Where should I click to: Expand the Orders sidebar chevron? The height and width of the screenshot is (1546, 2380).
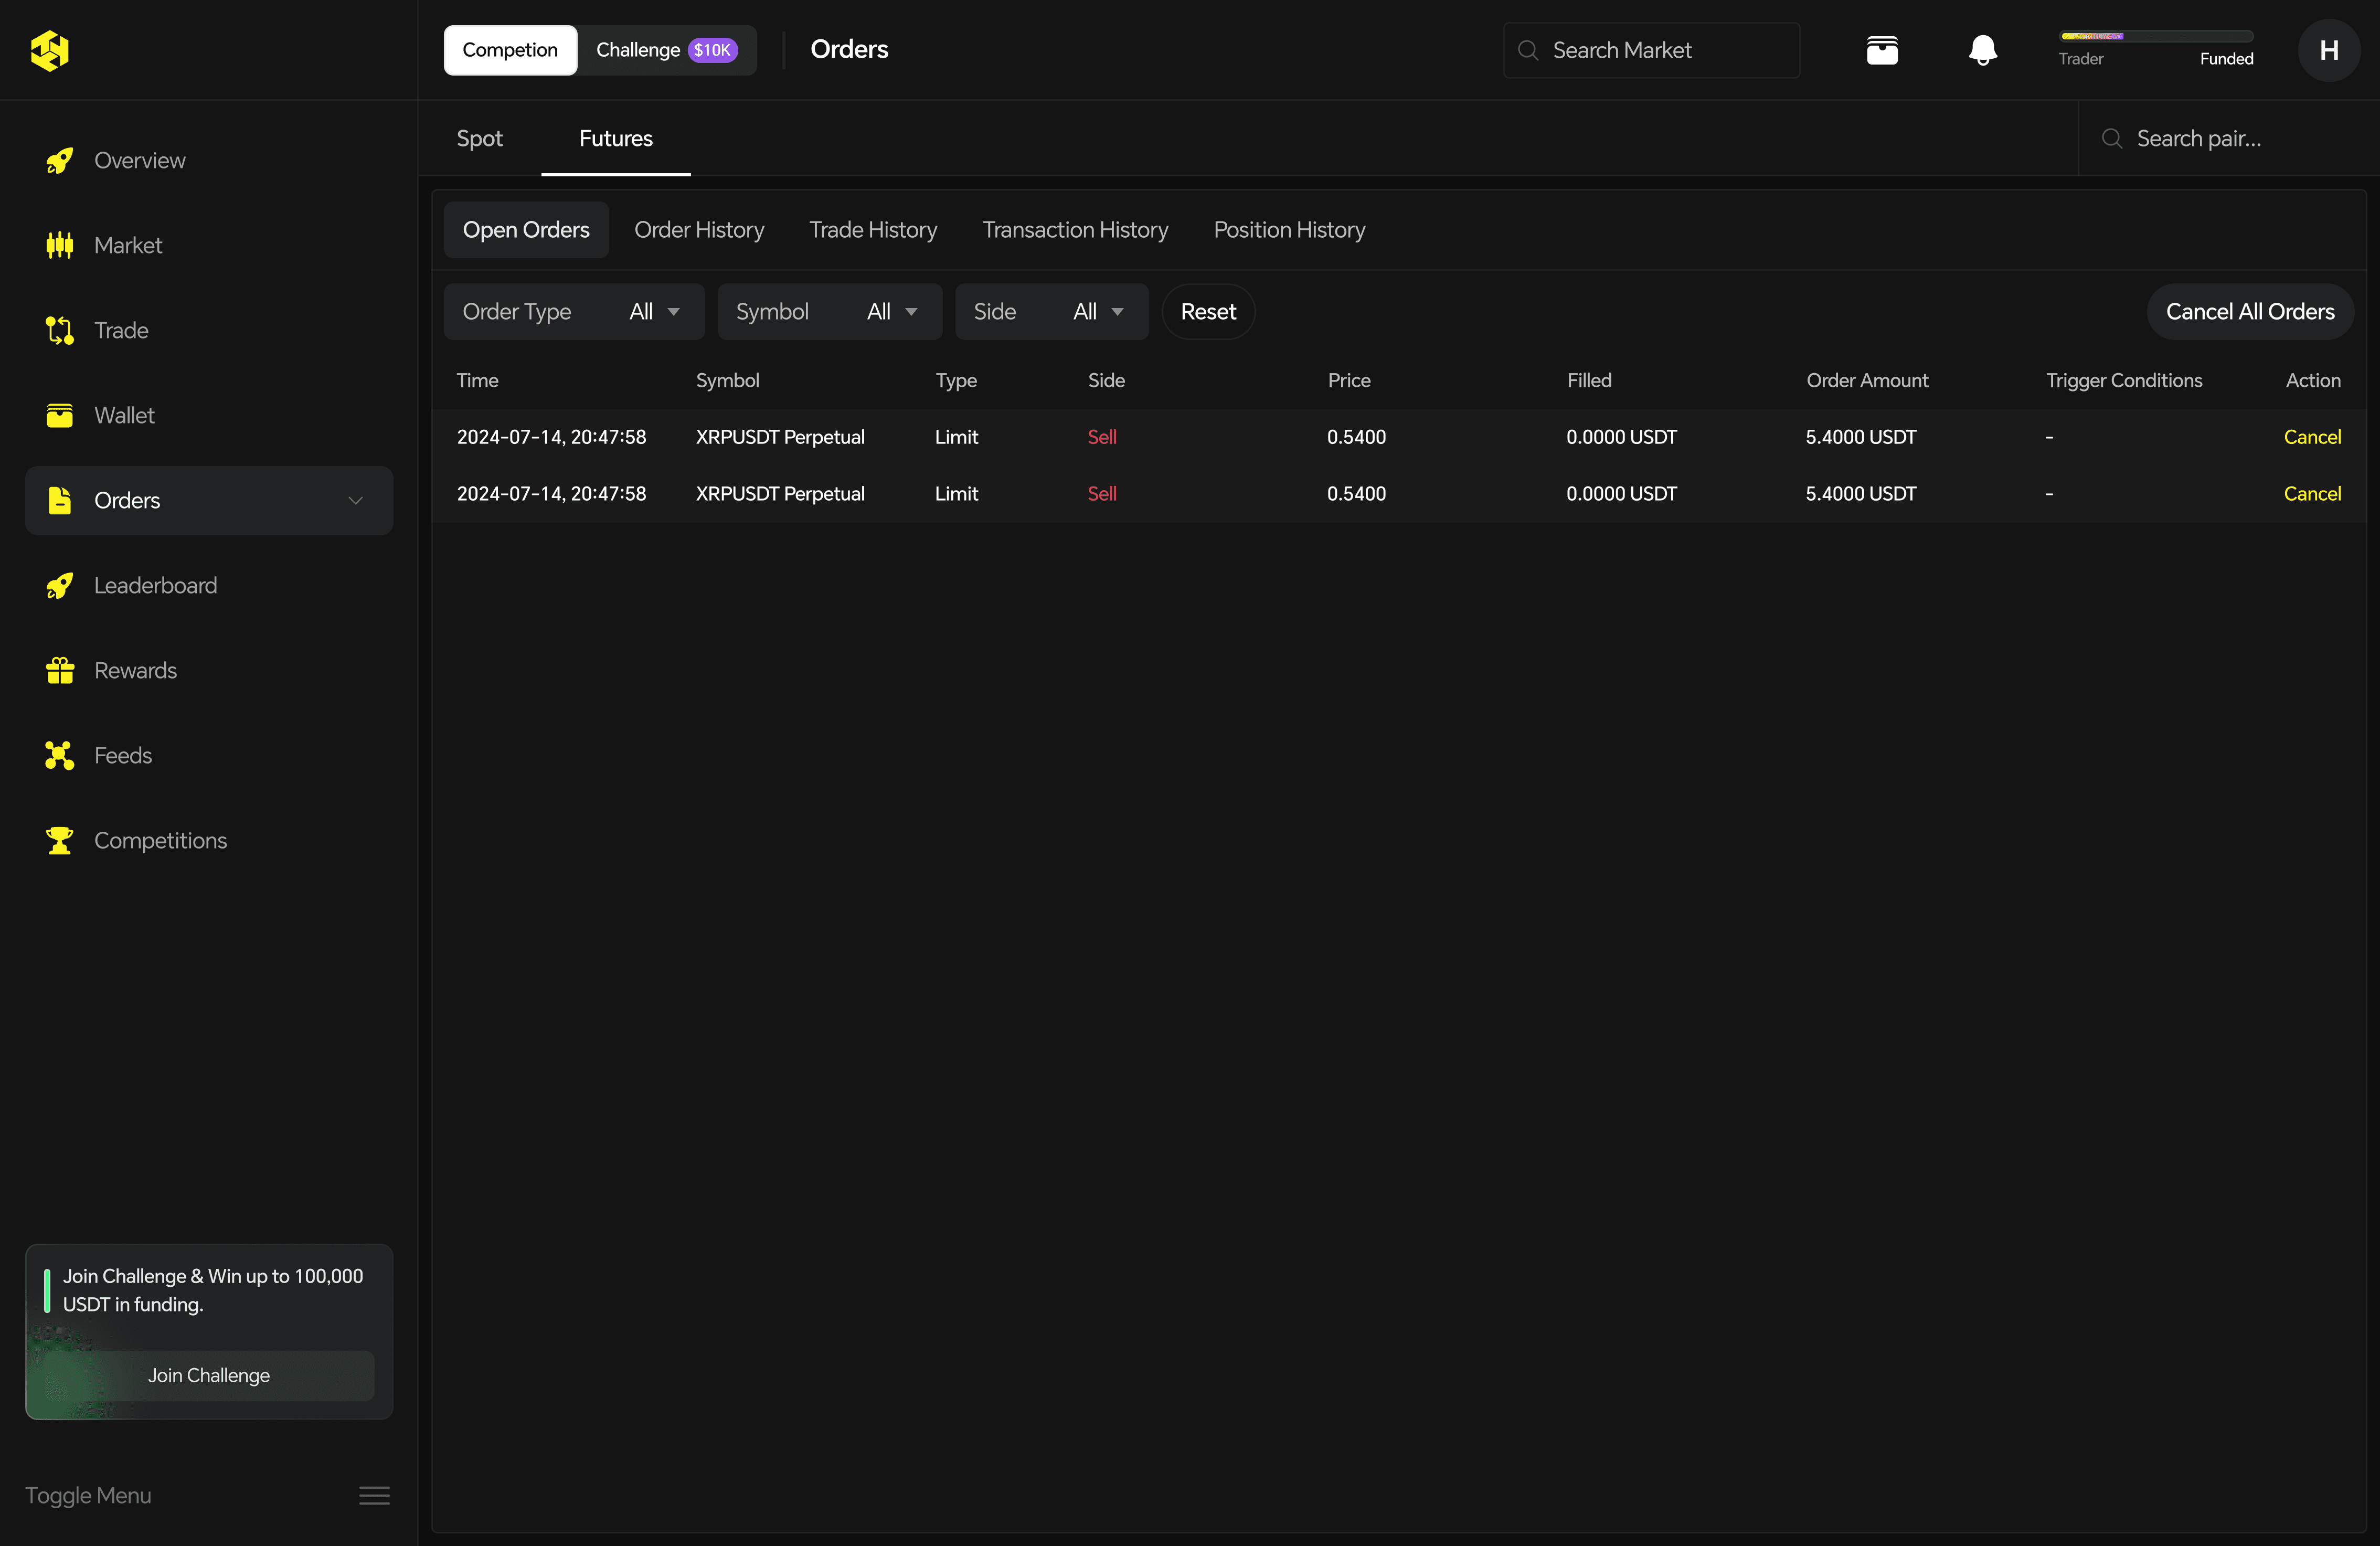click(355, 500)
